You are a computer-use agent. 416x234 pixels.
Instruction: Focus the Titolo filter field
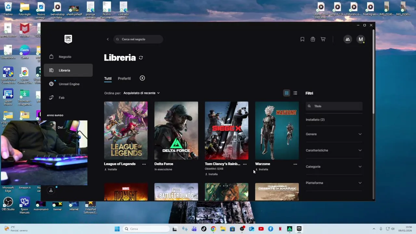[x=334, y=106]
